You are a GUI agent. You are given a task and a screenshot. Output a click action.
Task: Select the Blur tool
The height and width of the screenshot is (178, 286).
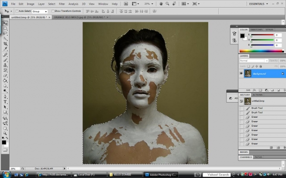pos(5,86)
